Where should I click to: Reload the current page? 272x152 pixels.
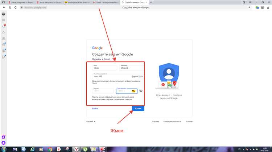(16, 8)
